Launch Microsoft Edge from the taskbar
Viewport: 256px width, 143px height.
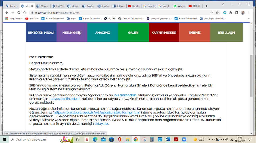(x=95, y=140)
